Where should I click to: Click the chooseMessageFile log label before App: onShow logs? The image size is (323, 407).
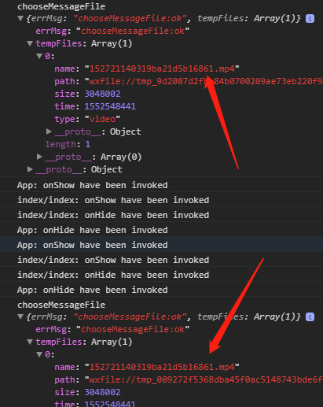(x=61, y=6)
